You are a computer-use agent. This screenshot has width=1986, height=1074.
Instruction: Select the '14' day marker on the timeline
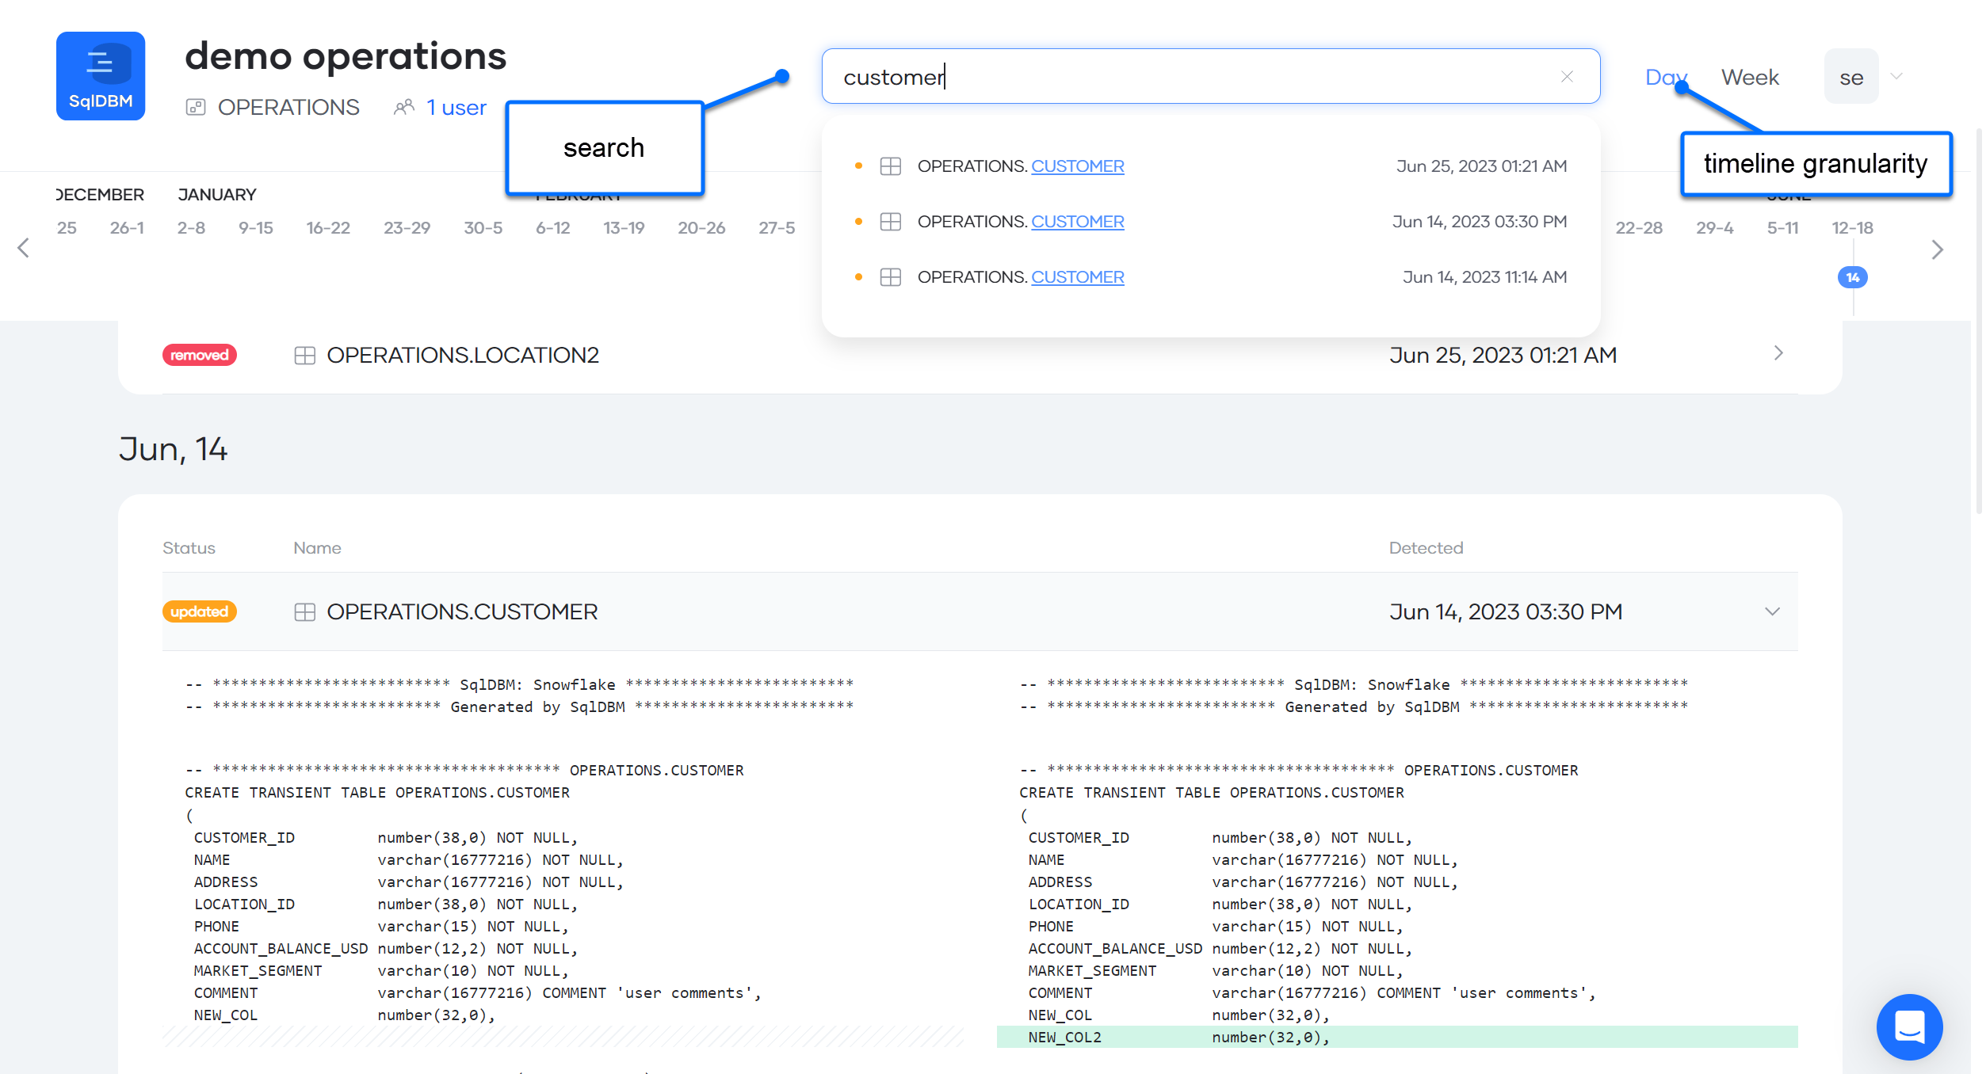pos(1852,277)
